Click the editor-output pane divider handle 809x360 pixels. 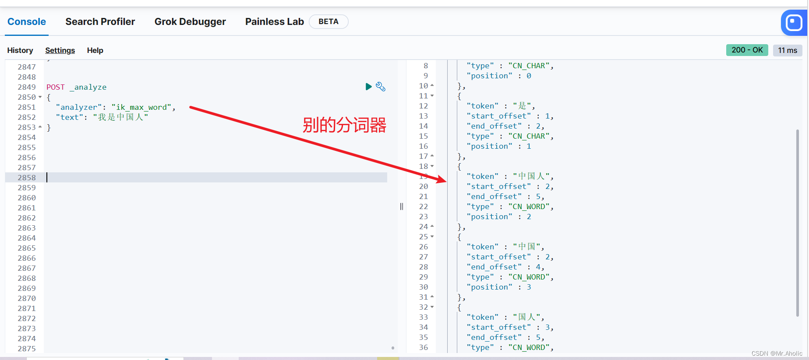[x=402, y=206]
